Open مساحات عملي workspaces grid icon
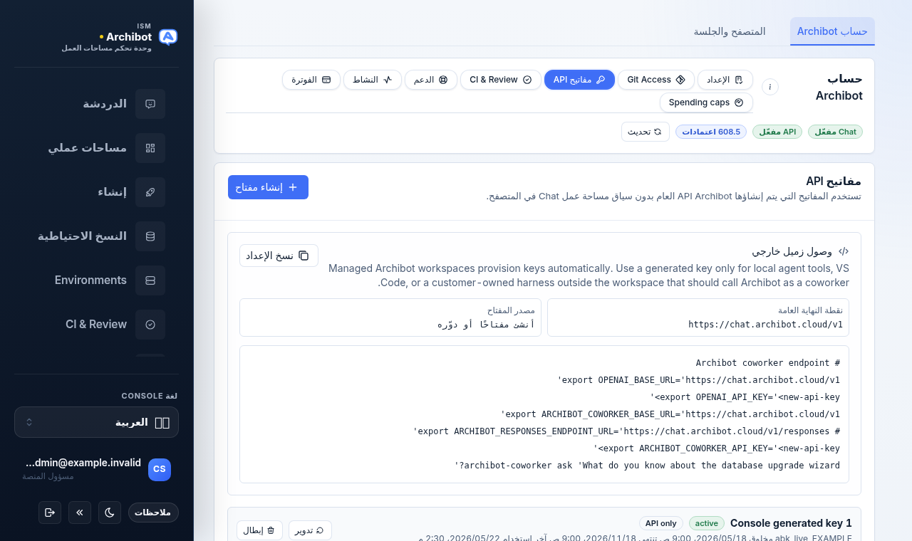This screenshot has width=912, height=541. click(x=150, y=148)
